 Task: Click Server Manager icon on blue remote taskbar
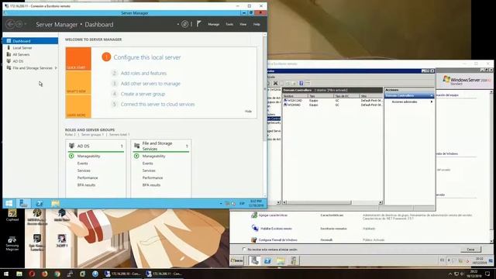click(x=24, y=203)
